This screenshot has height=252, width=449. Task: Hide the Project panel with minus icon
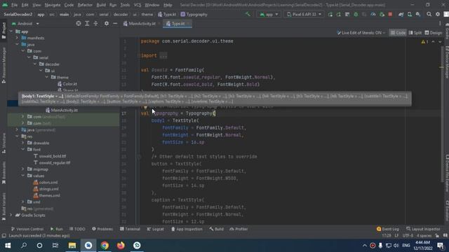point(115,24)
